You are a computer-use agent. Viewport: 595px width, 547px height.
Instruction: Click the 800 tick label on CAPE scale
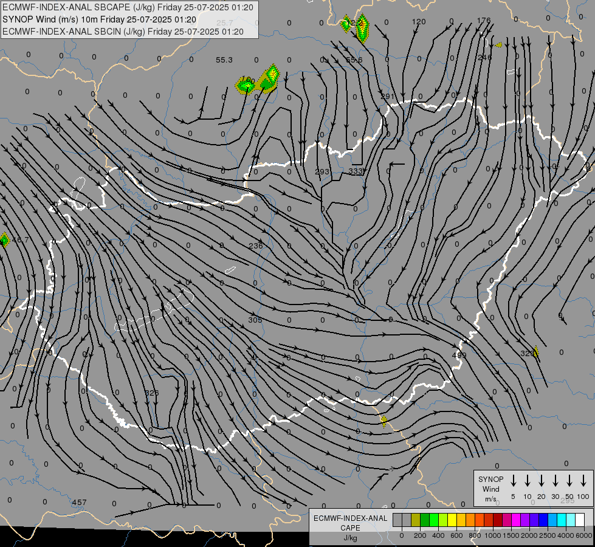tap(474, 535)
